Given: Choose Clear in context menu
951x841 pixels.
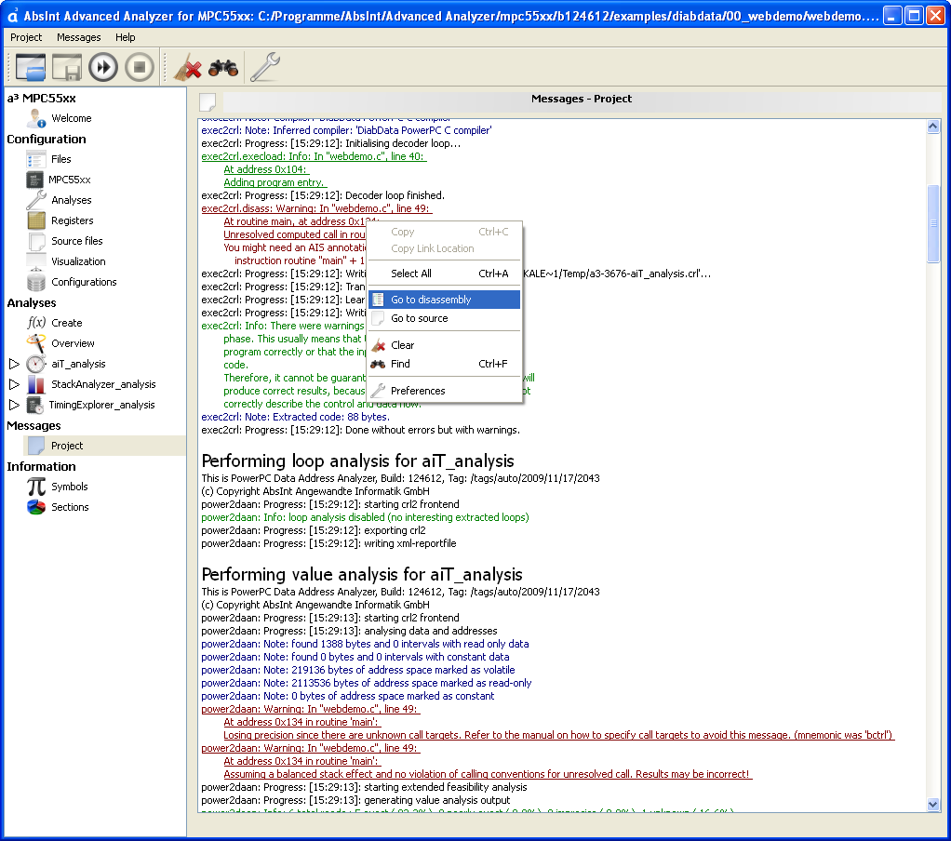Looking at the screenshot, I should pyautogui.click(x=444, y=345).
